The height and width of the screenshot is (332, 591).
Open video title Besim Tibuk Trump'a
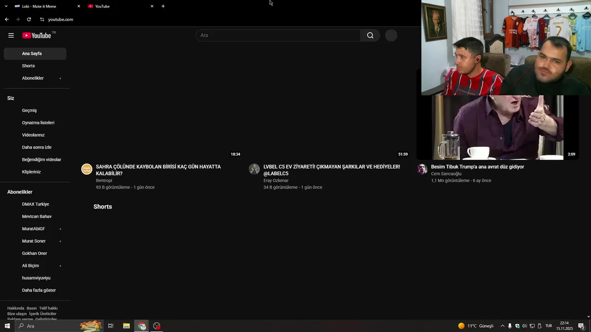pos(477,167)
